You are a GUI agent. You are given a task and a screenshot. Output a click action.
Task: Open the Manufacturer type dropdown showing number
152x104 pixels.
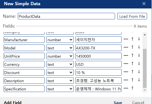click(60, 40)
